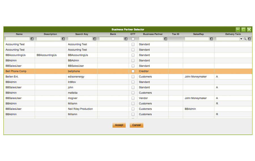255x161 pixels.
Task: Sort by Name column header
Action: tap(19, 34)
